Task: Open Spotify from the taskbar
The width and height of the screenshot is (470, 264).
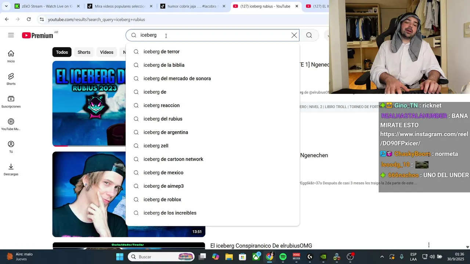Action: pyautogui.click(x=283, y=257)
